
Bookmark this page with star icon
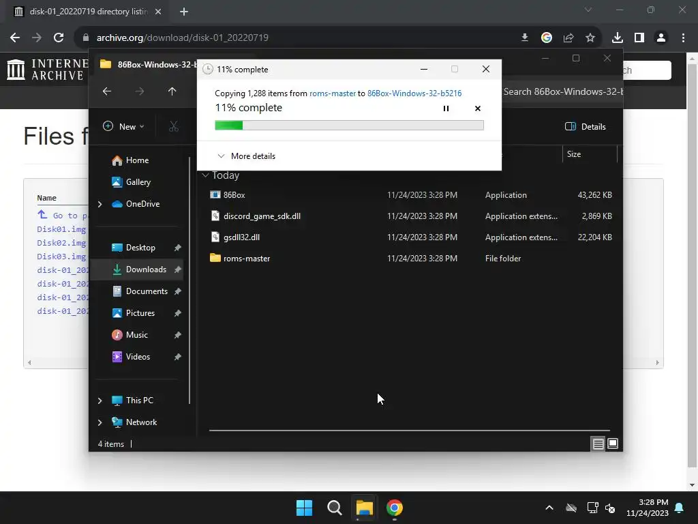point(590,38)
